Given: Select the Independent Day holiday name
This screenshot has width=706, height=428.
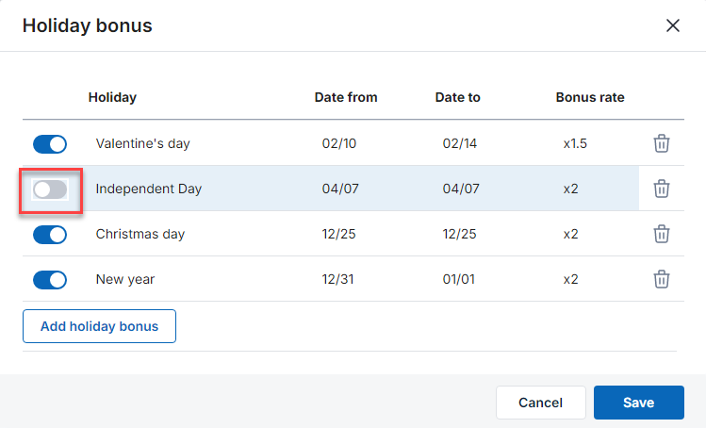Looking at the screenshot, I should coord(149,189).
